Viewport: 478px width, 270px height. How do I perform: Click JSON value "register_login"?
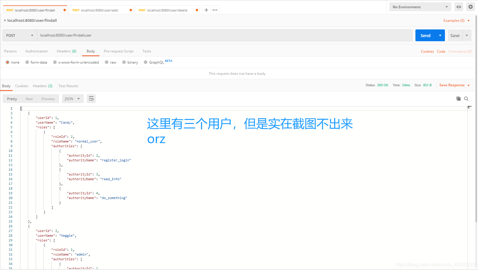(x=115, y=160)
